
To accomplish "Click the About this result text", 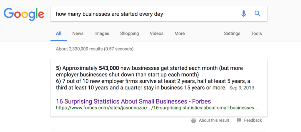I will coord(214,120).
